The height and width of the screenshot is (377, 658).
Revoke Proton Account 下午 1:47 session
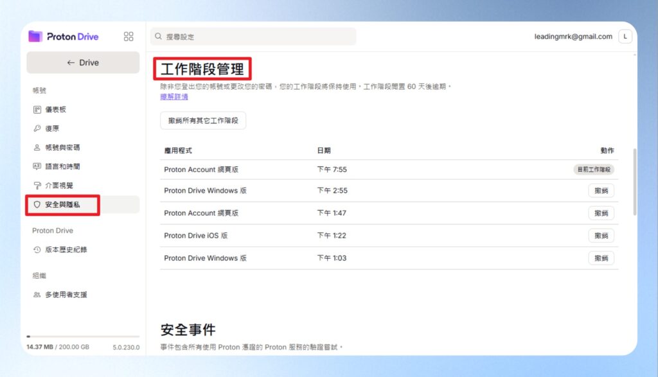coord(601,213)
